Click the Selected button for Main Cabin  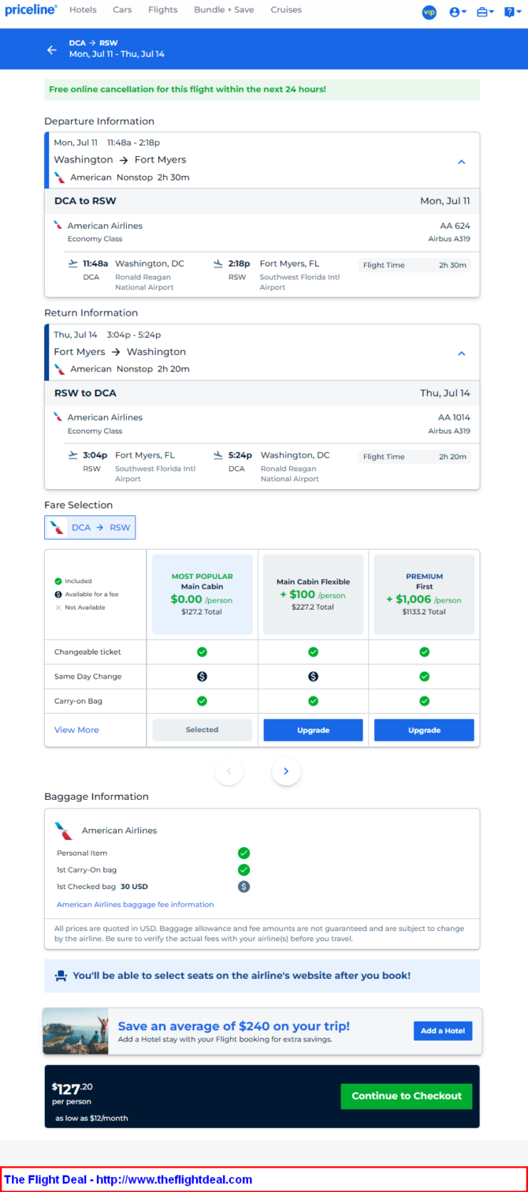click(x=202, y=730)
